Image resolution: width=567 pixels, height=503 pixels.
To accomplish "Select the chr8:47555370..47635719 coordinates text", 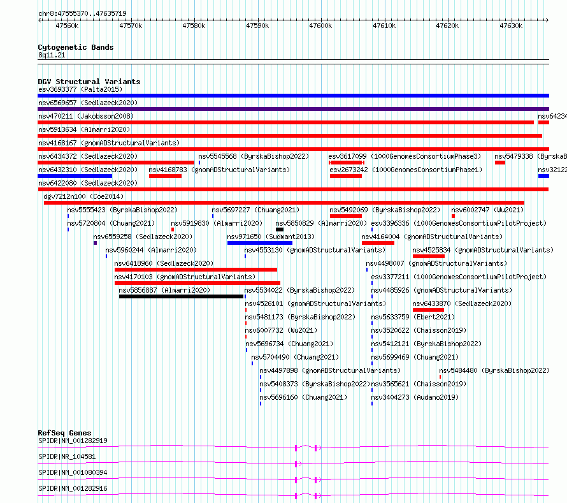I will coord(82,13).
